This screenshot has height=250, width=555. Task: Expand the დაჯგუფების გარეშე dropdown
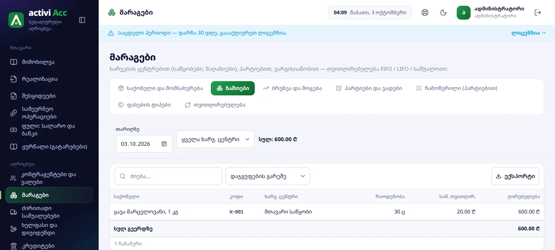[268, 176]
